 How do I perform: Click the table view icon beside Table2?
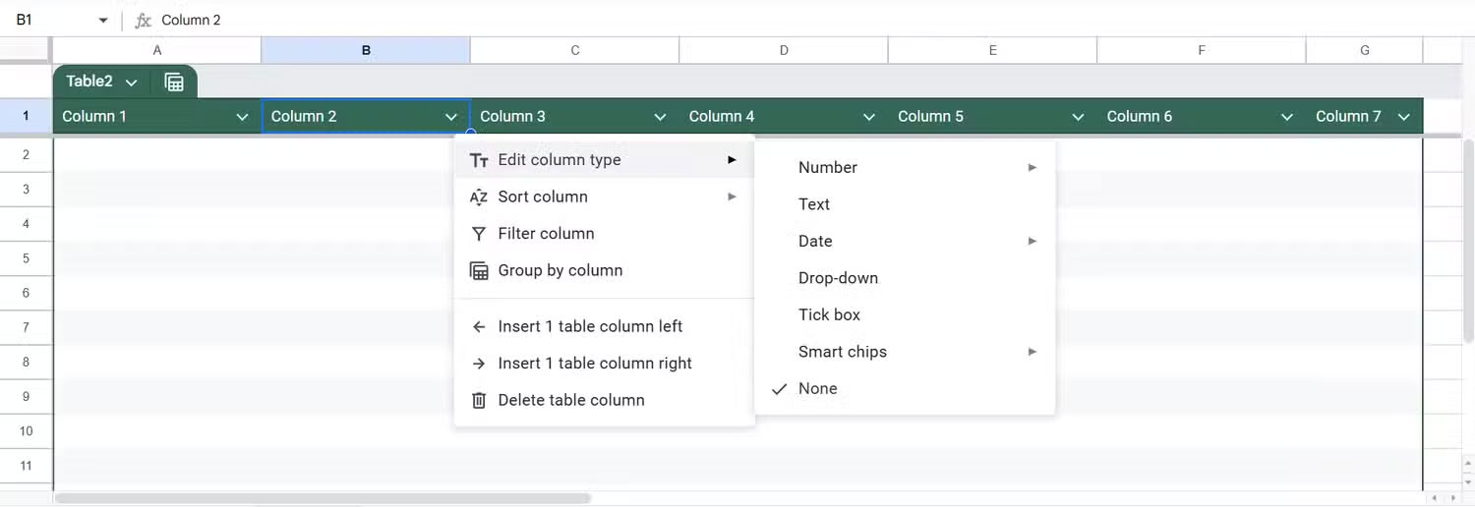(174, 83)
